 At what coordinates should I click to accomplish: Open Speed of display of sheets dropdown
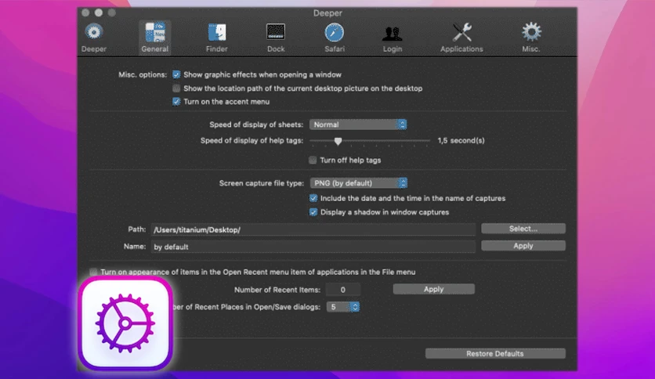(x=358, y=125)
